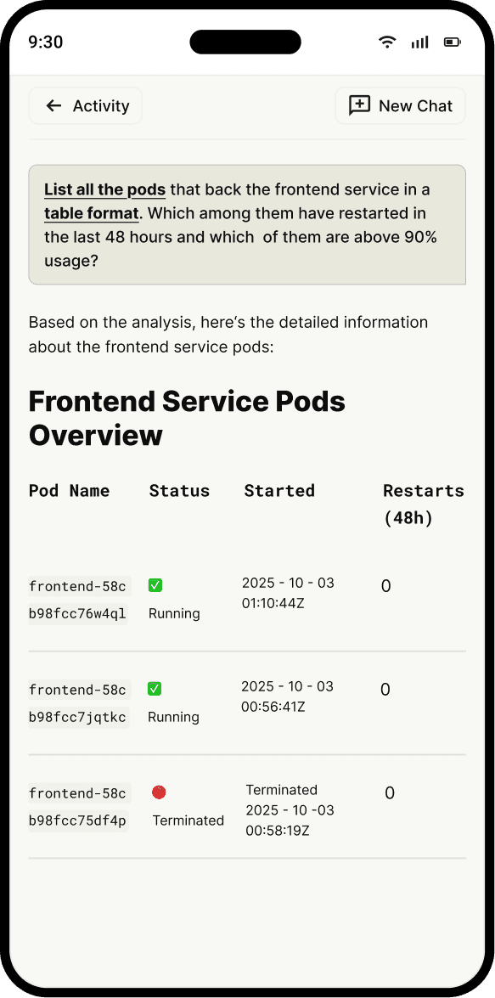Viewport: 495px width, 998px height.
Task: Start a New Chat
Action: (x=399, y=105)
